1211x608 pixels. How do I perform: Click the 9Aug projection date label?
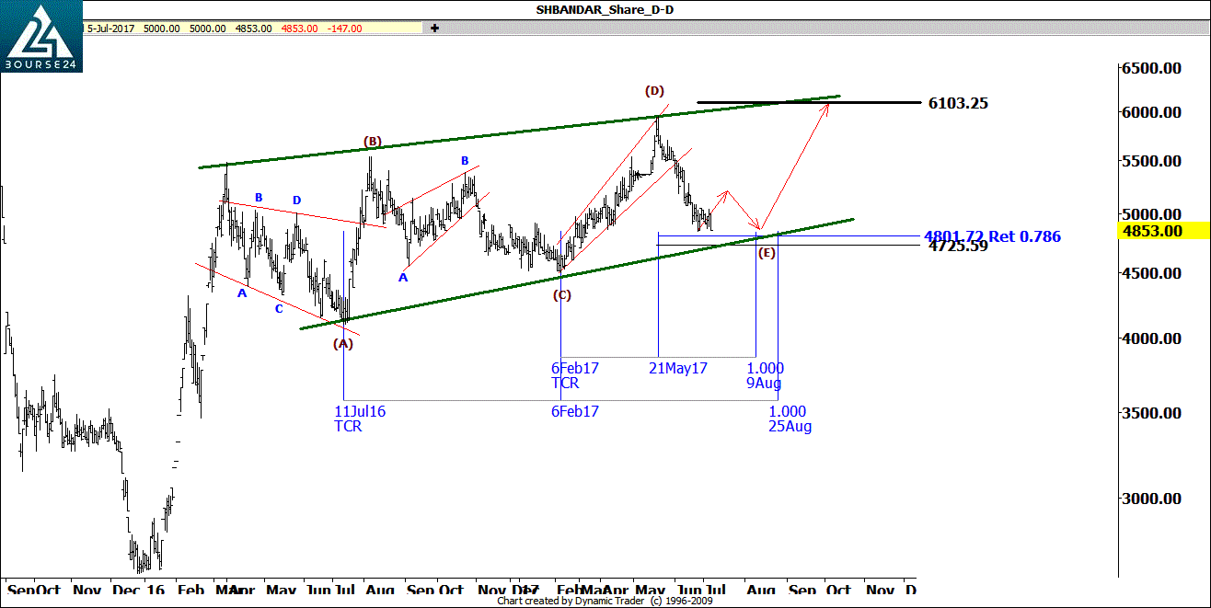(764, 383)
